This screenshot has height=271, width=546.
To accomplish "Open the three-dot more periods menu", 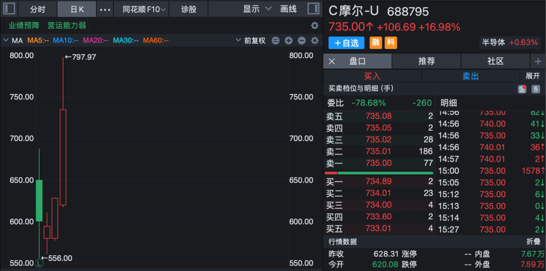I will 105,9.
